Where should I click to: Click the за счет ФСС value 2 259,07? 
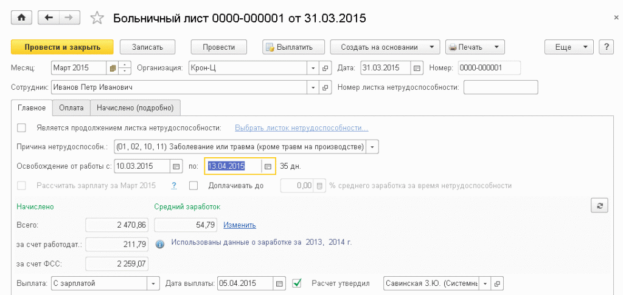click(x=117, y=263)
